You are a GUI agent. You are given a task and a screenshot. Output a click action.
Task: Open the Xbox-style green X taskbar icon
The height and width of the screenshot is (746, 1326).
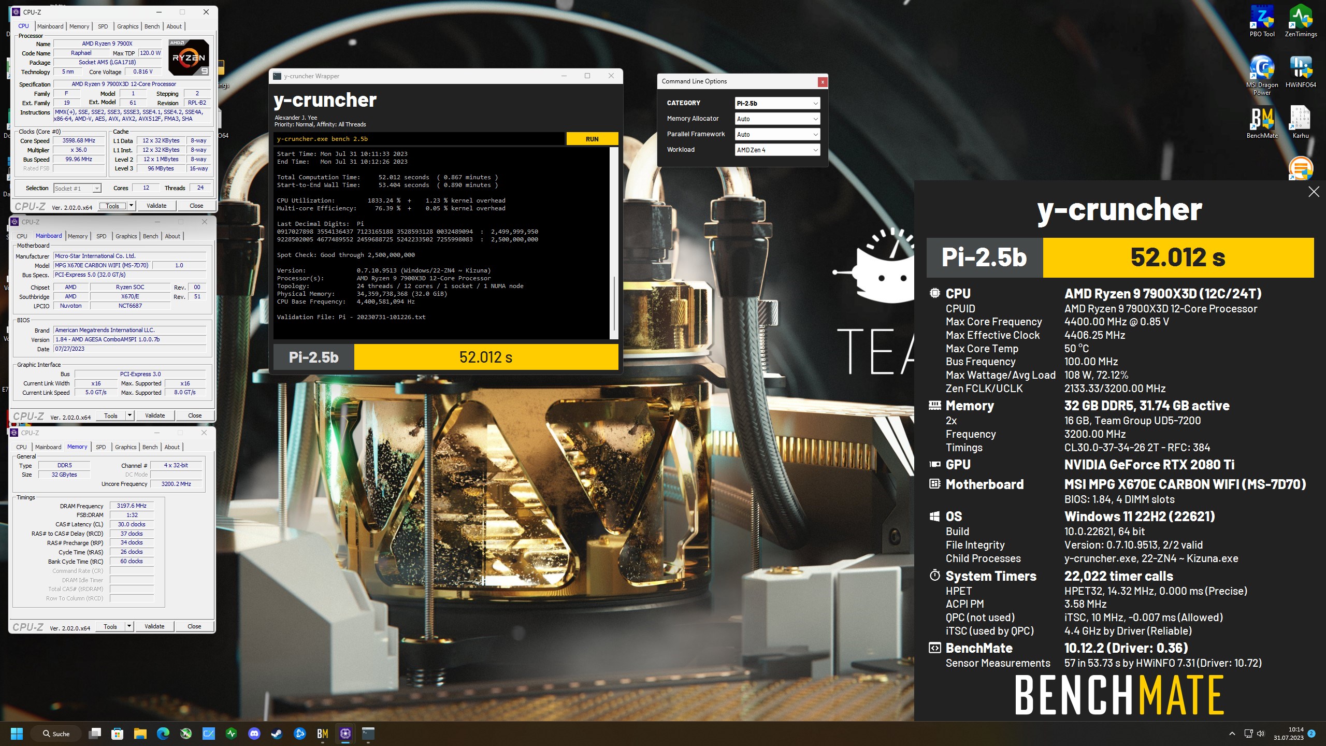point(186,734)
